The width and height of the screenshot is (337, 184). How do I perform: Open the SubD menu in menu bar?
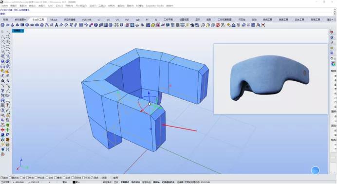[x=50, y=5]
